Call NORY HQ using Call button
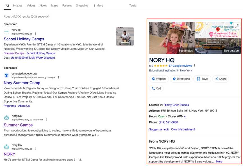The width and height of the screenshot is (243, 168). [156, 88]
